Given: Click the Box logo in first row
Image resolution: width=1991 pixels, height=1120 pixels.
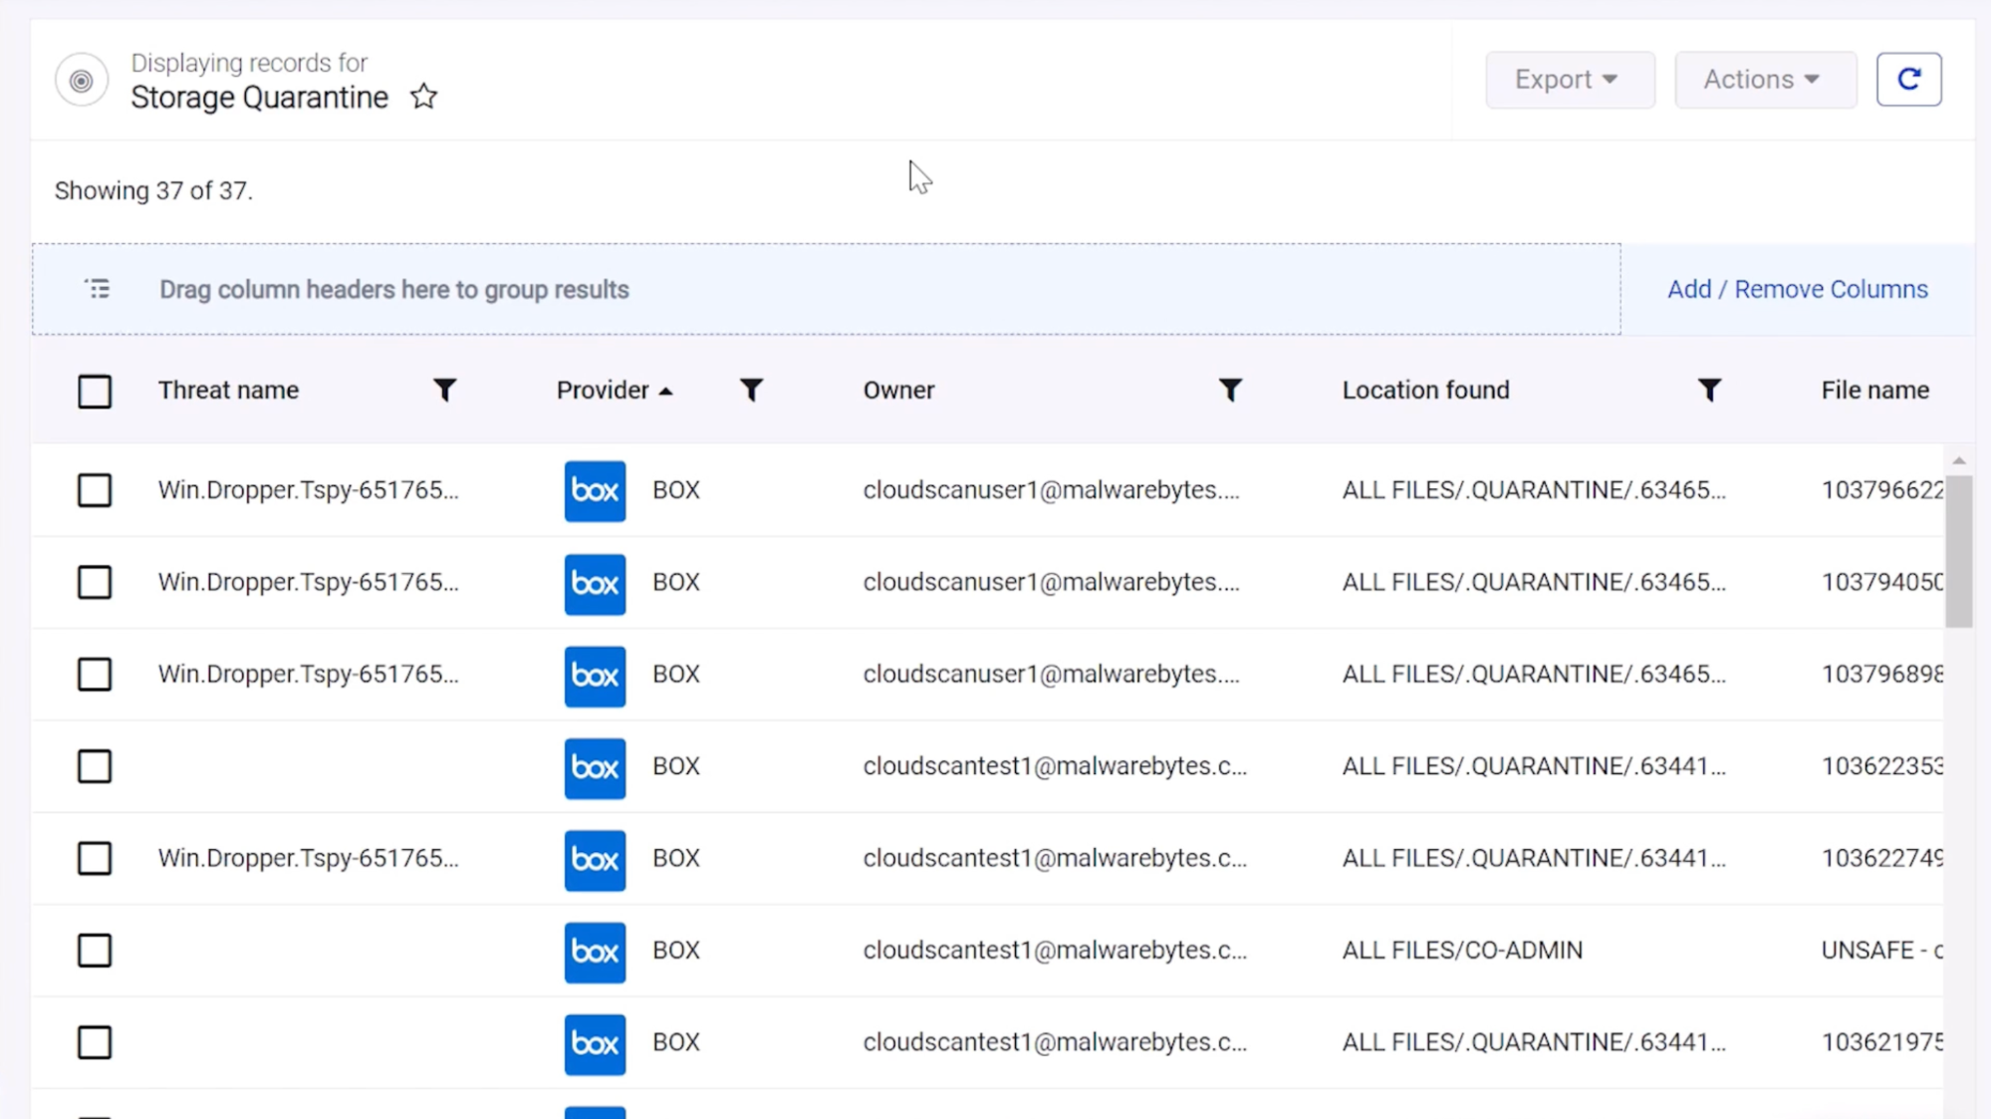Looking at the screenshot, I should [x=595, y=490].
